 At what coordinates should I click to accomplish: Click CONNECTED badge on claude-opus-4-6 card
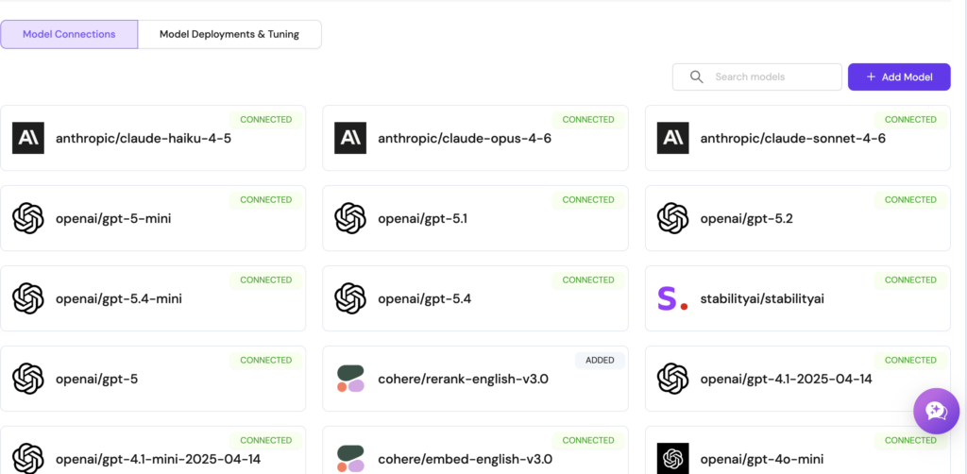(588, 120)
